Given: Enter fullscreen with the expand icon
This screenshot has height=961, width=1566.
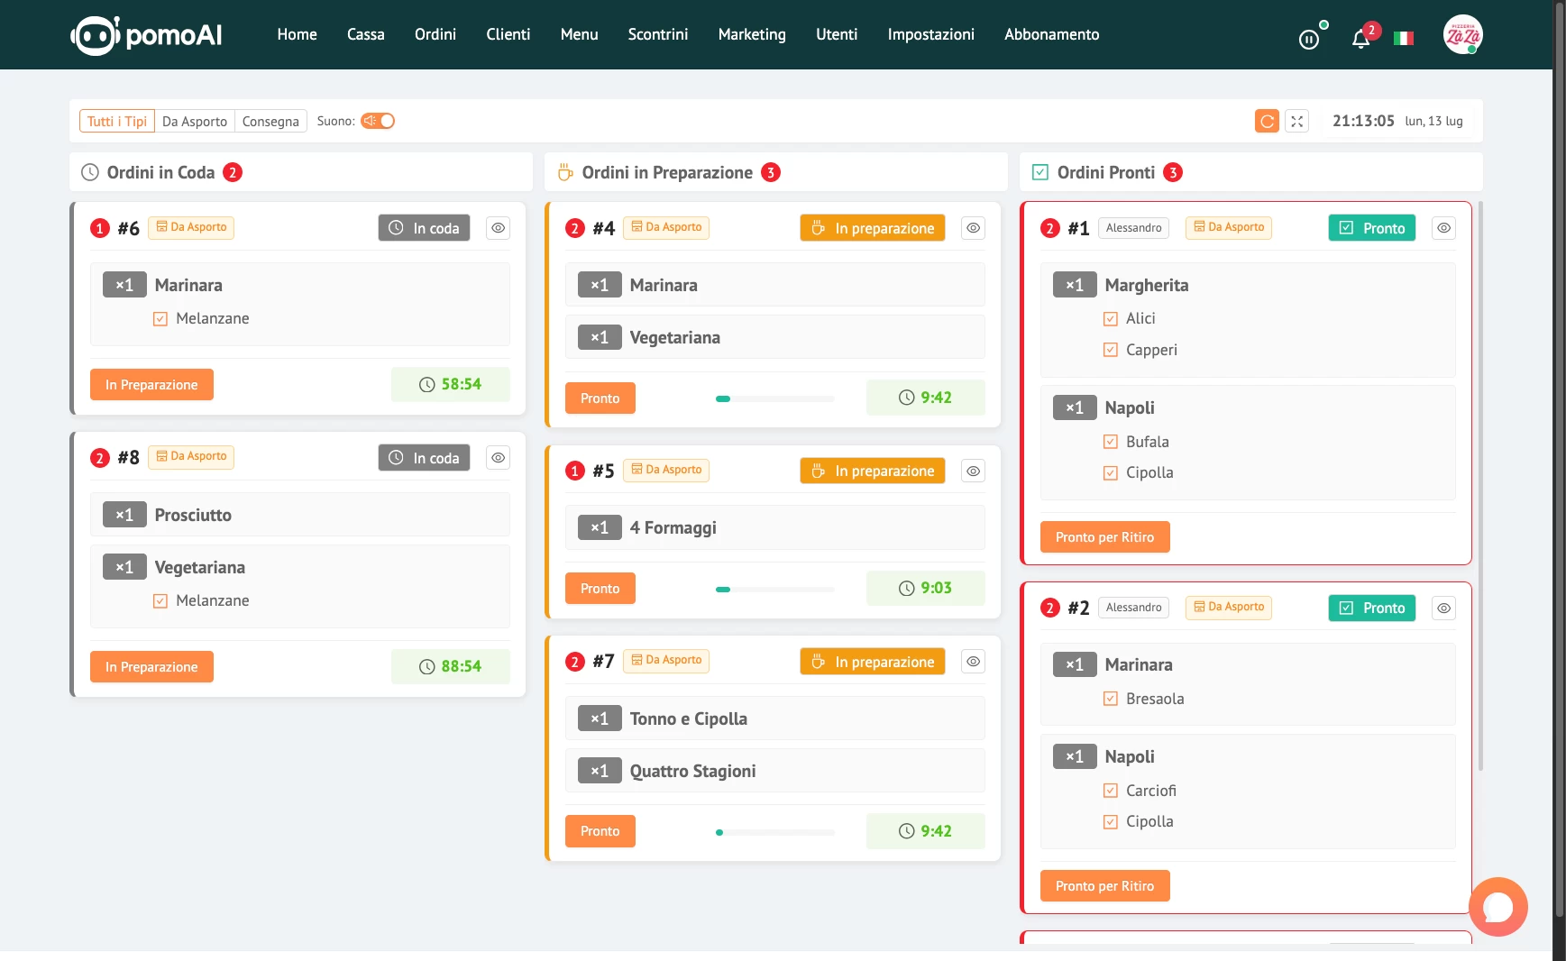Looking at the screenshot, I should pos(1296,121).
